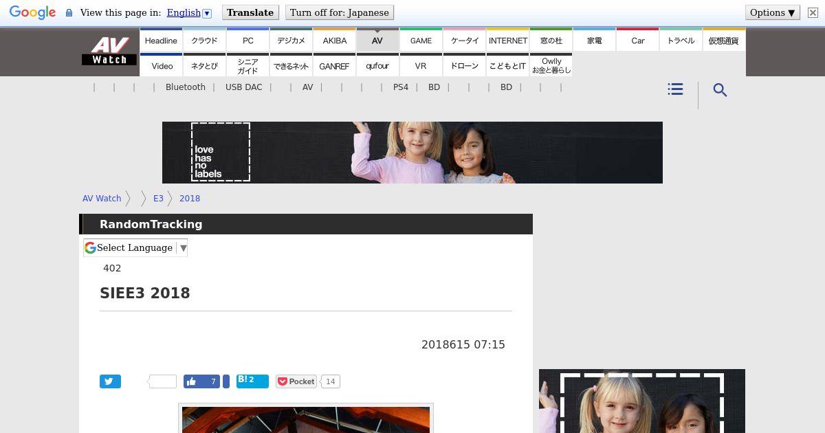825x433 pixels.
Task: Click the USB DAC category link
Action: (244, 87)
